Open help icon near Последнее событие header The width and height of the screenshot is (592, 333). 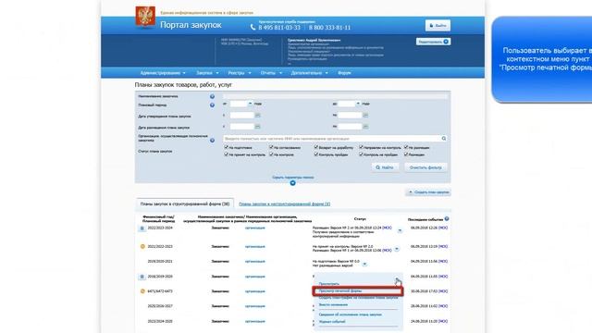click(x=447, y=218)
